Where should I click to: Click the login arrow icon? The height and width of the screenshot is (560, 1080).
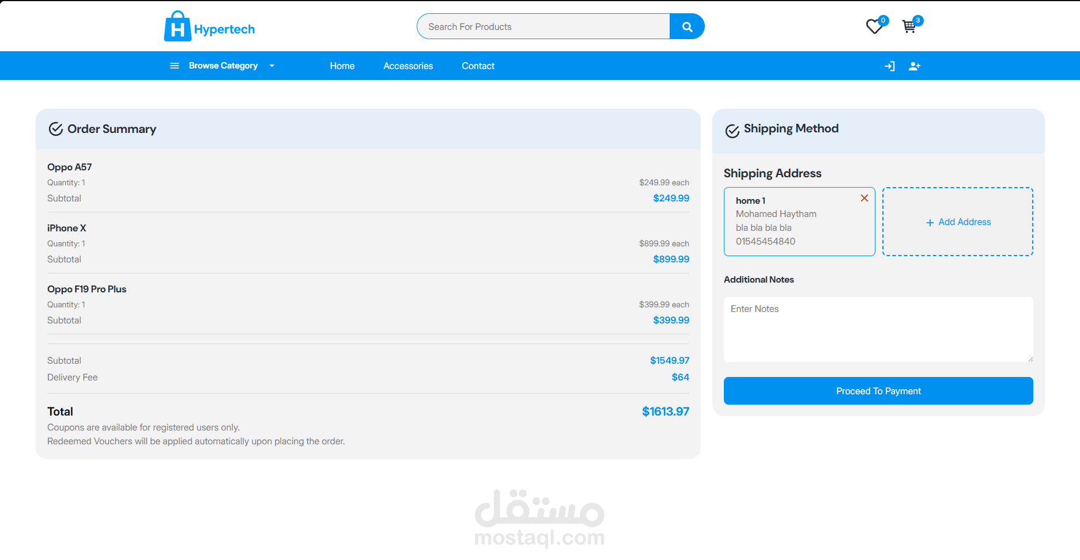890,66
